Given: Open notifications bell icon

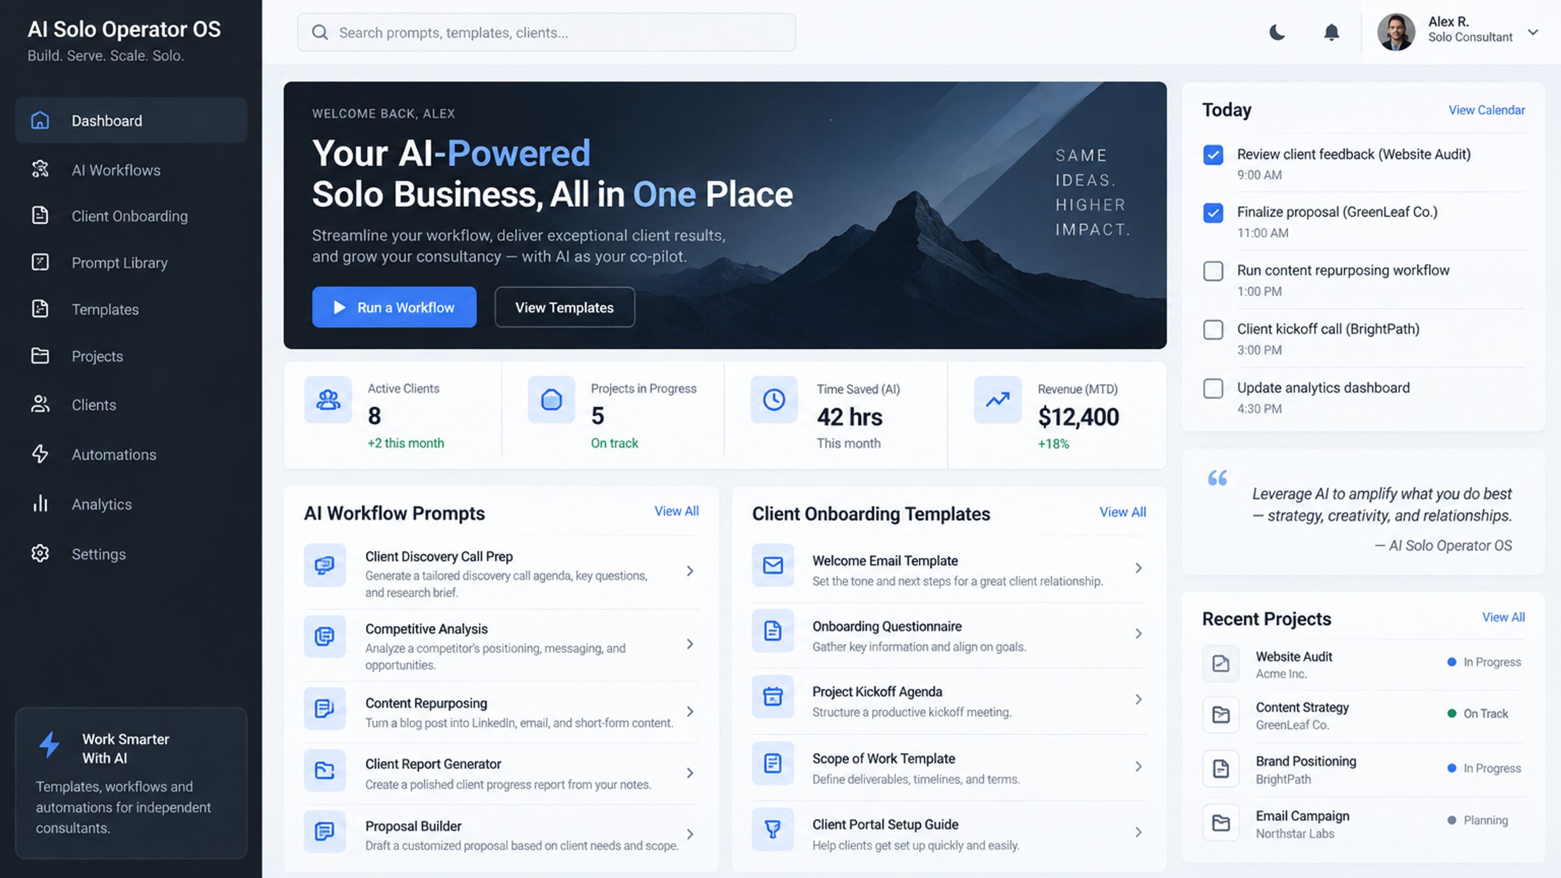Looking at the screenshot, I should point(1331,32).
